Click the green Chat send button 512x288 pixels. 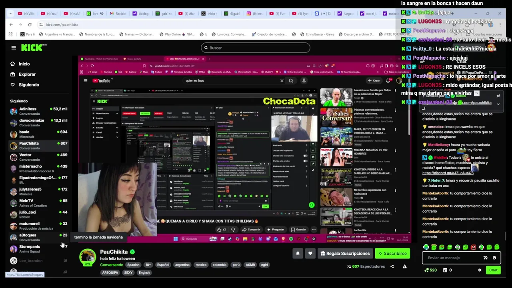[x=493, y=270]
